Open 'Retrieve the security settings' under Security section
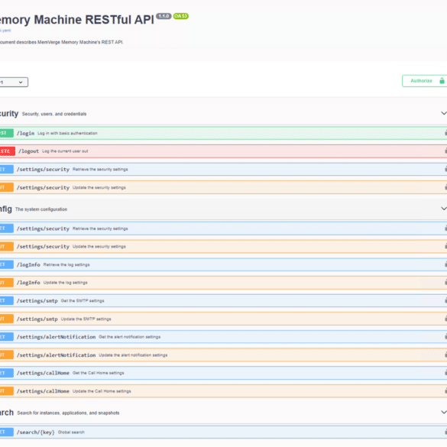Screen dimensions: 447x447 (223, 170)
